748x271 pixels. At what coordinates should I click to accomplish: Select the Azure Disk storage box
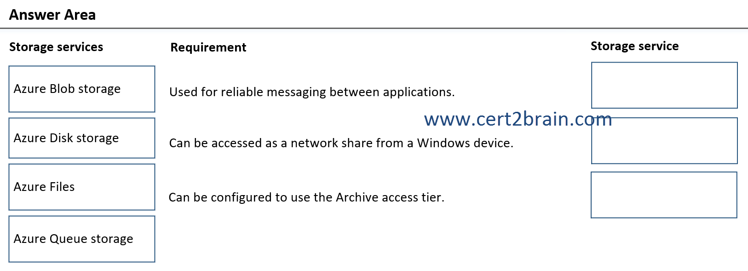click(82, 138)
